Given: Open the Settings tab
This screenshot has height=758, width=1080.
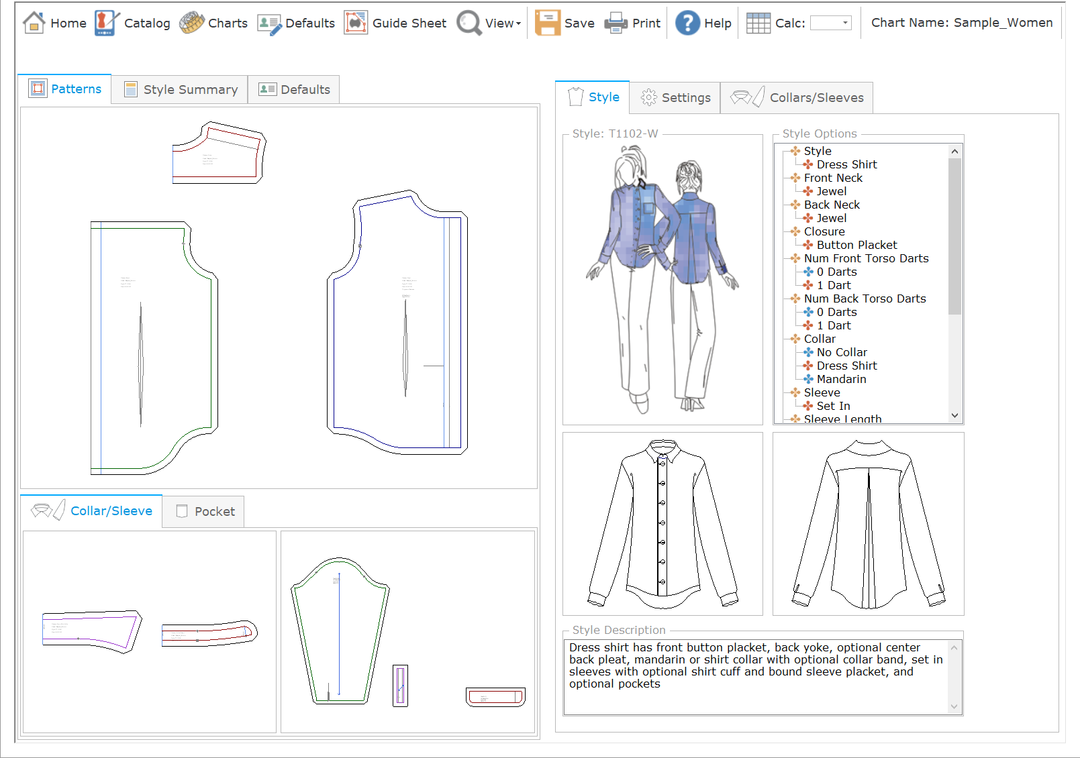Looking at the screenshot, I should (675, 98).
